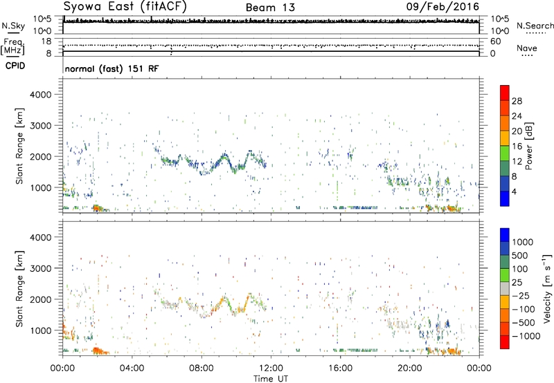Click the date "09/Feb/2016"
Screen dimensions: 554x383
[443, 7]
